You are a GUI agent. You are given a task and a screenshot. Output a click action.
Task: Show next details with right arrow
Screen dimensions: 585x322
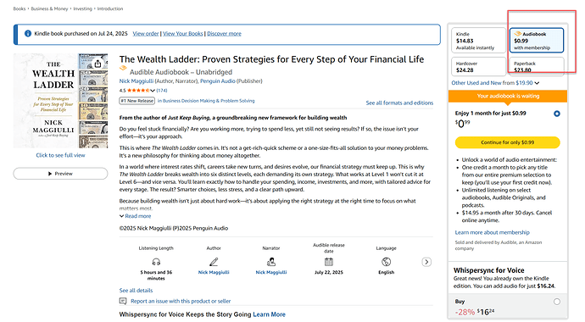tap(426, 262)
